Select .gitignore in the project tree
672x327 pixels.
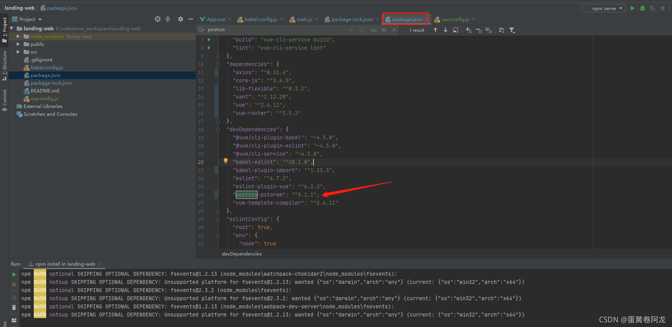[x=41, y=60]
